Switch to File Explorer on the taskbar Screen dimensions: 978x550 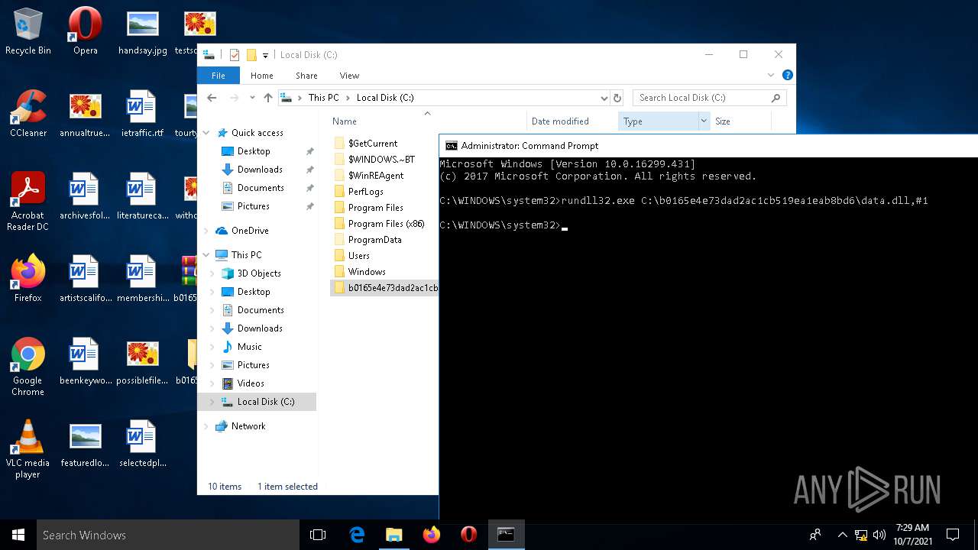pos(393,535)
